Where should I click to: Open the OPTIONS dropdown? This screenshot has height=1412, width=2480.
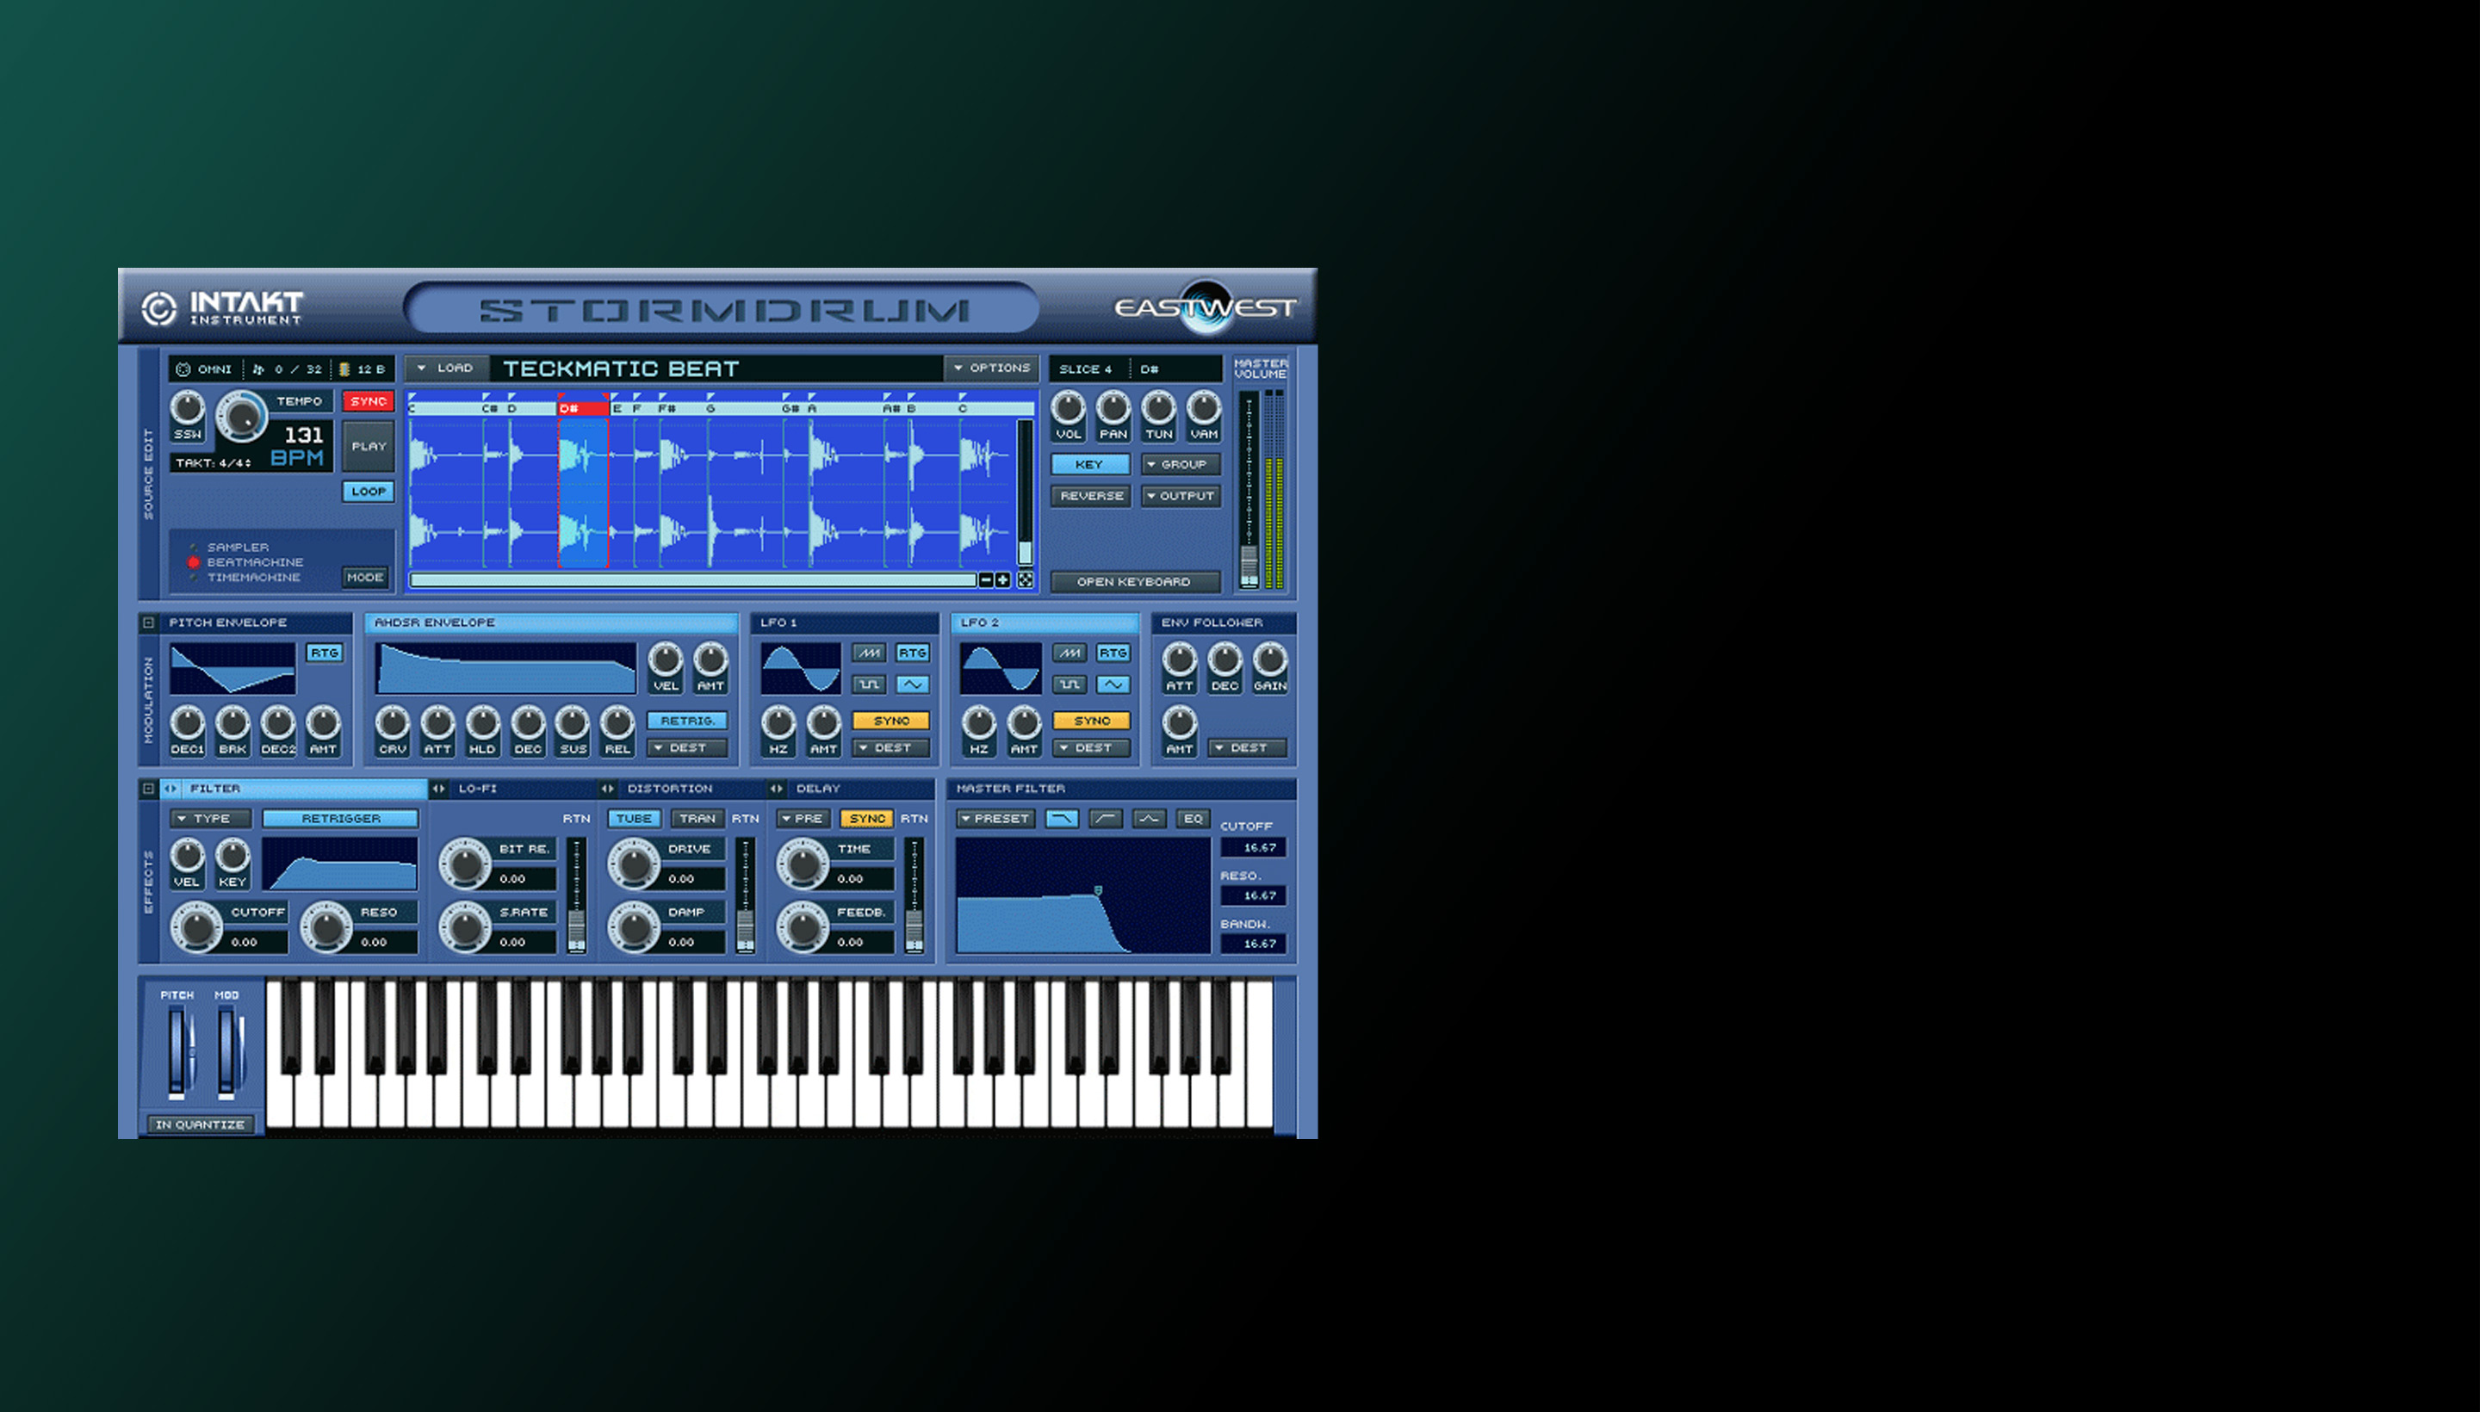pos(991,368)
